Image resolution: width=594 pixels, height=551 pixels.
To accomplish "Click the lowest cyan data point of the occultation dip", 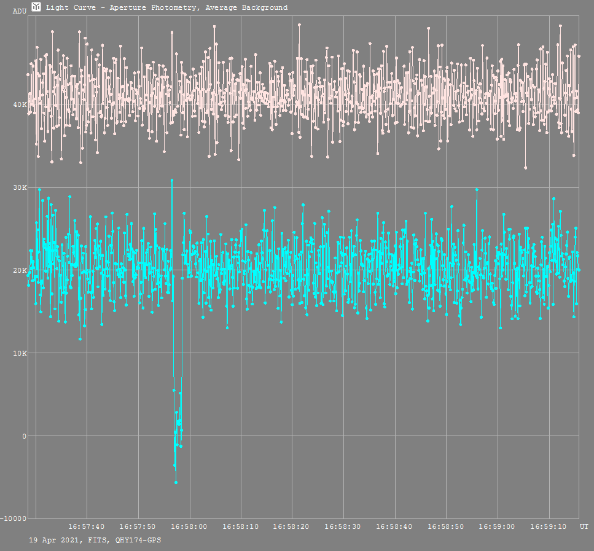I will pyautogui.click(x=176, y=482).
